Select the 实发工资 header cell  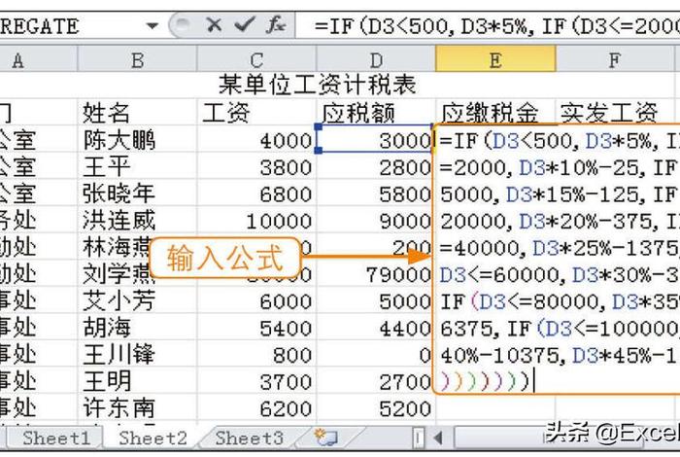point(615,113)
